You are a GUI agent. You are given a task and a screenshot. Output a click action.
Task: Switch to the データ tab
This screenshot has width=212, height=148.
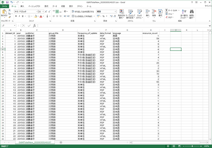pos(55,6)
